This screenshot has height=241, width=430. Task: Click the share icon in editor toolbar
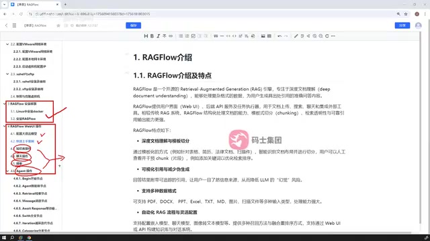(x=308, y=36)
